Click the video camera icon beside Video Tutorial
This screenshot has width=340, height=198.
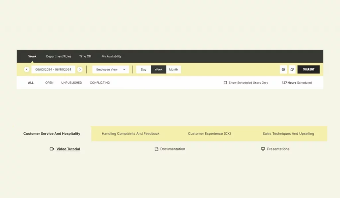(x=51, y=149)
